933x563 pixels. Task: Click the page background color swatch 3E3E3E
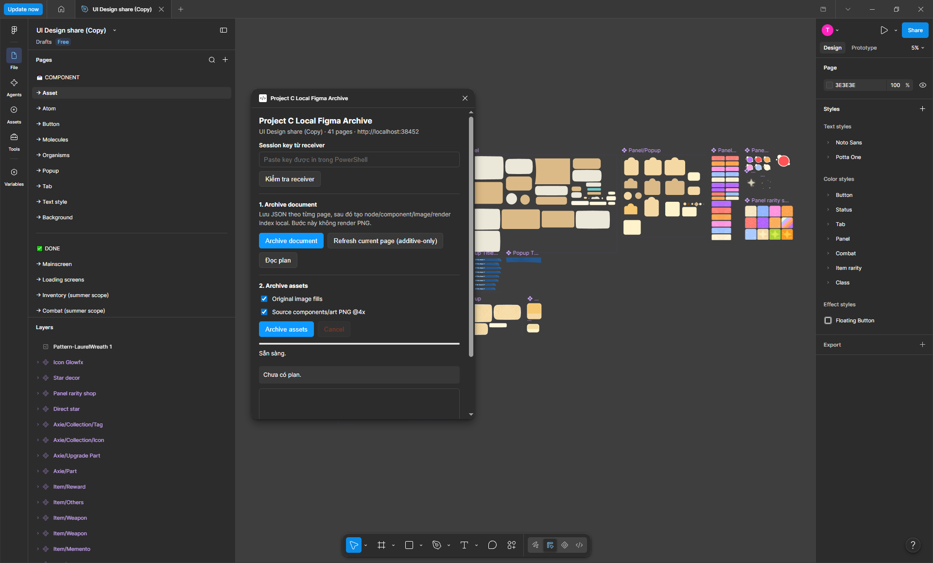[x=829, y=85]
